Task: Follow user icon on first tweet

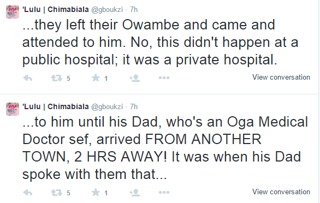Action: (x=135, y=78)
